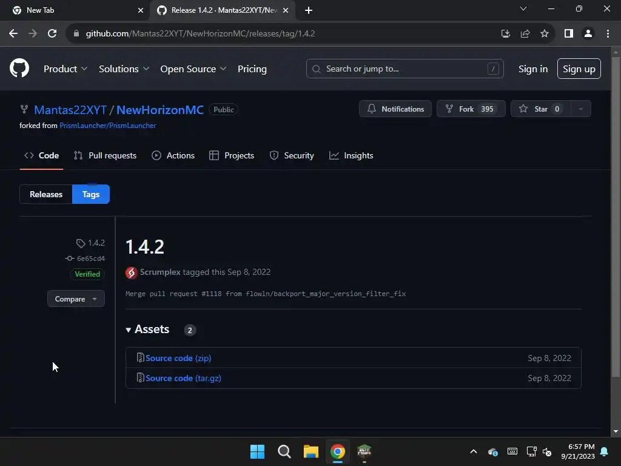Star the repository
Screen dimensions: 621x466
tap(540, 109)
